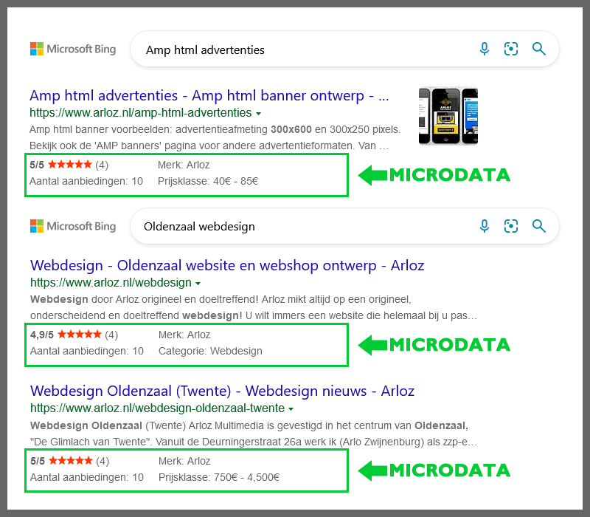
Task: Click 'Categorie: Webdesign' text
Action: [210, 352]
